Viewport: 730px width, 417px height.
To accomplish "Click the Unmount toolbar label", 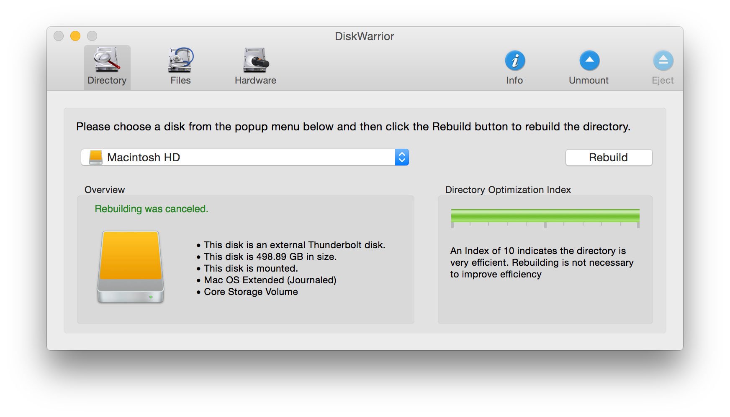I will (x=589, y=80).
